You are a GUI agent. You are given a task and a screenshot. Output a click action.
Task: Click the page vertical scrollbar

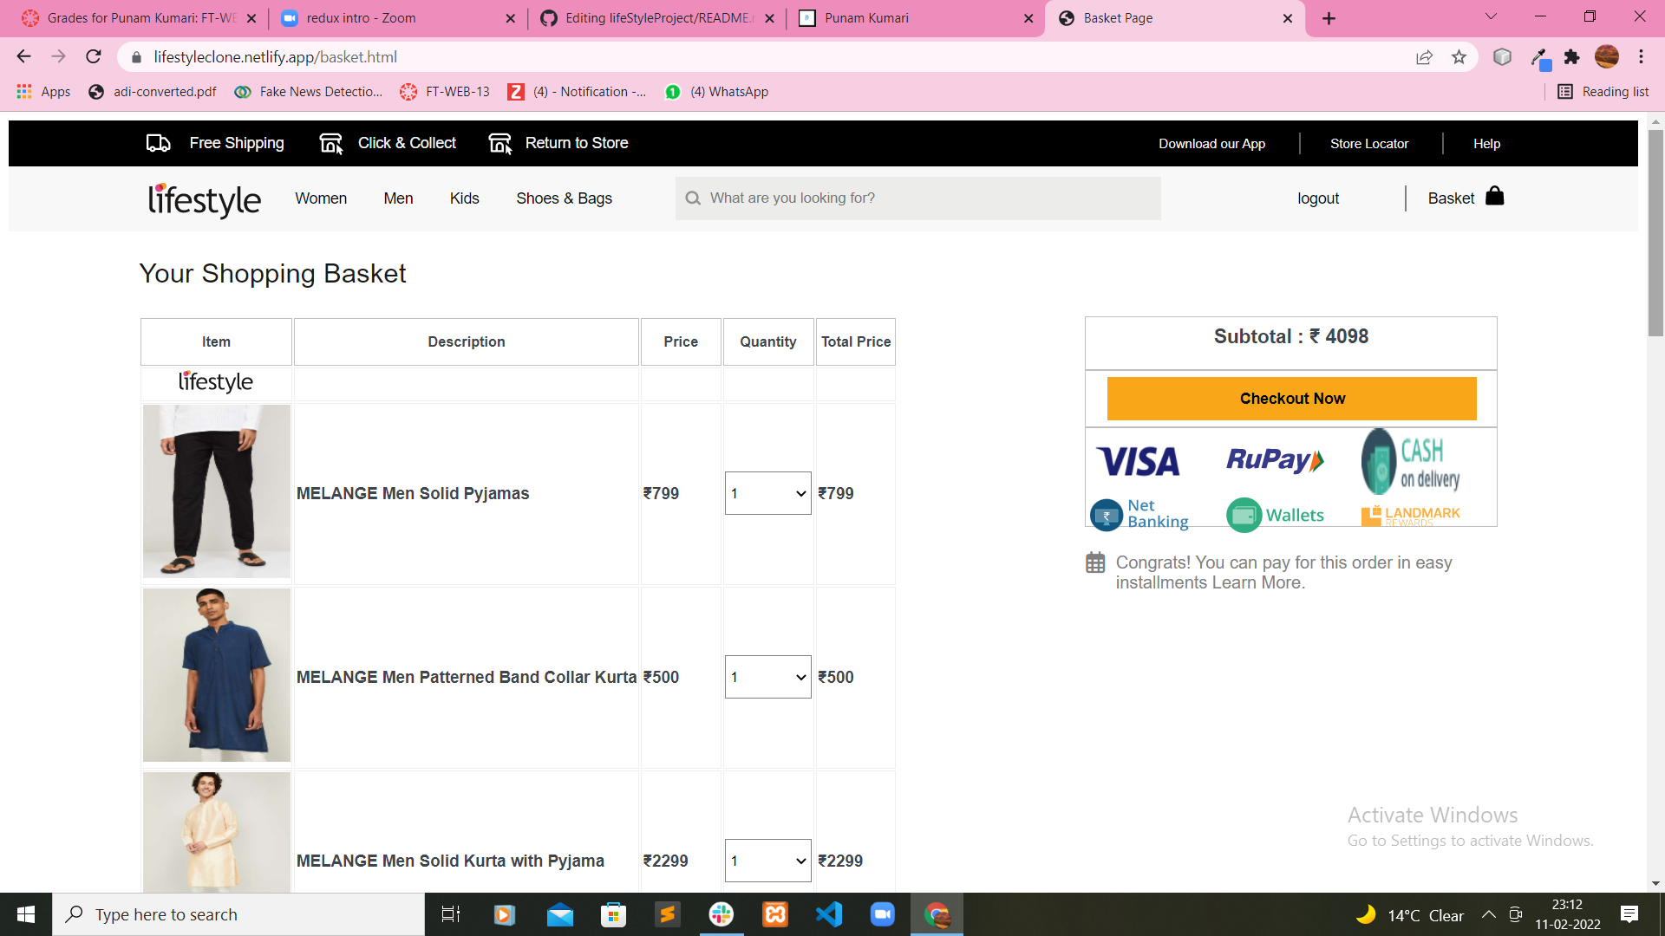coord(1655,234)
